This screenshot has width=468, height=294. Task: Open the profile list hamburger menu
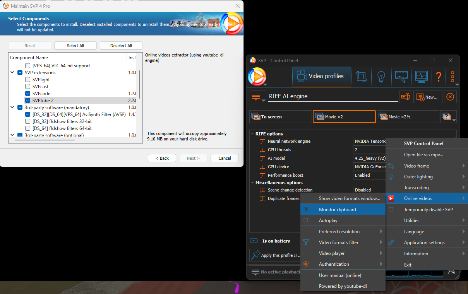pyautogui.click(x=258, y=97)
